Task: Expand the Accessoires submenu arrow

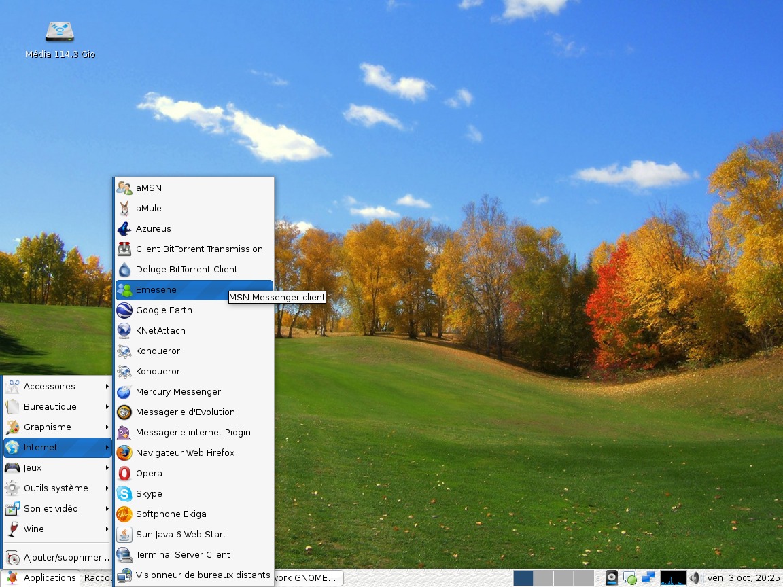Action: [x=107, y=387]
